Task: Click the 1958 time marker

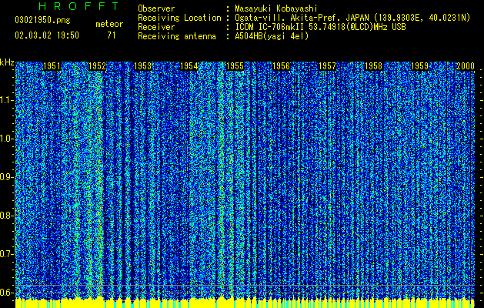Action: pos(373,66)
